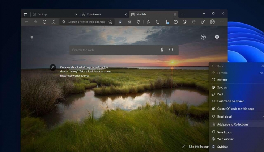Open the Office extension icon
The width and height of the screenshot is (264, 152).
click(129, 22)
